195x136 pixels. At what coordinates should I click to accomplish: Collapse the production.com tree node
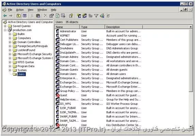[x=5, y=30]
